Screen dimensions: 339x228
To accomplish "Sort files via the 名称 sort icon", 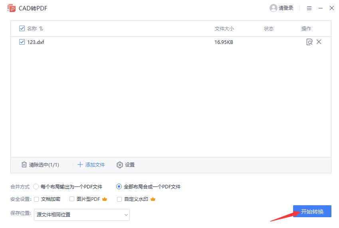I will point(41,28).
